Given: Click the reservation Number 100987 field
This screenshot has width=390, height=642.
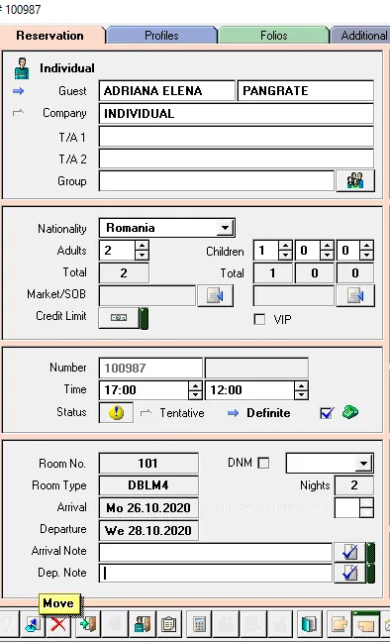Looking at the screenshot, I should click(150, 368).
